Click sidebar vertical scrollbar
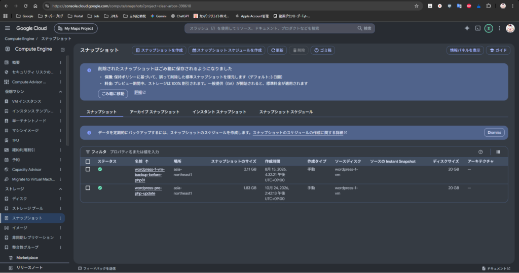Screen dimensions: 519x273 pyautogui.click(x=68, y=101)
